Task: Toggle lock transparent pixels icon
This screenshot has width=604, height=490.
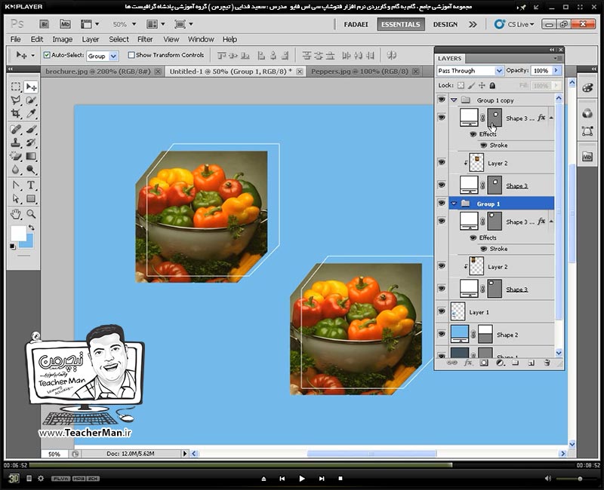Action: click(x=461, y=85)
